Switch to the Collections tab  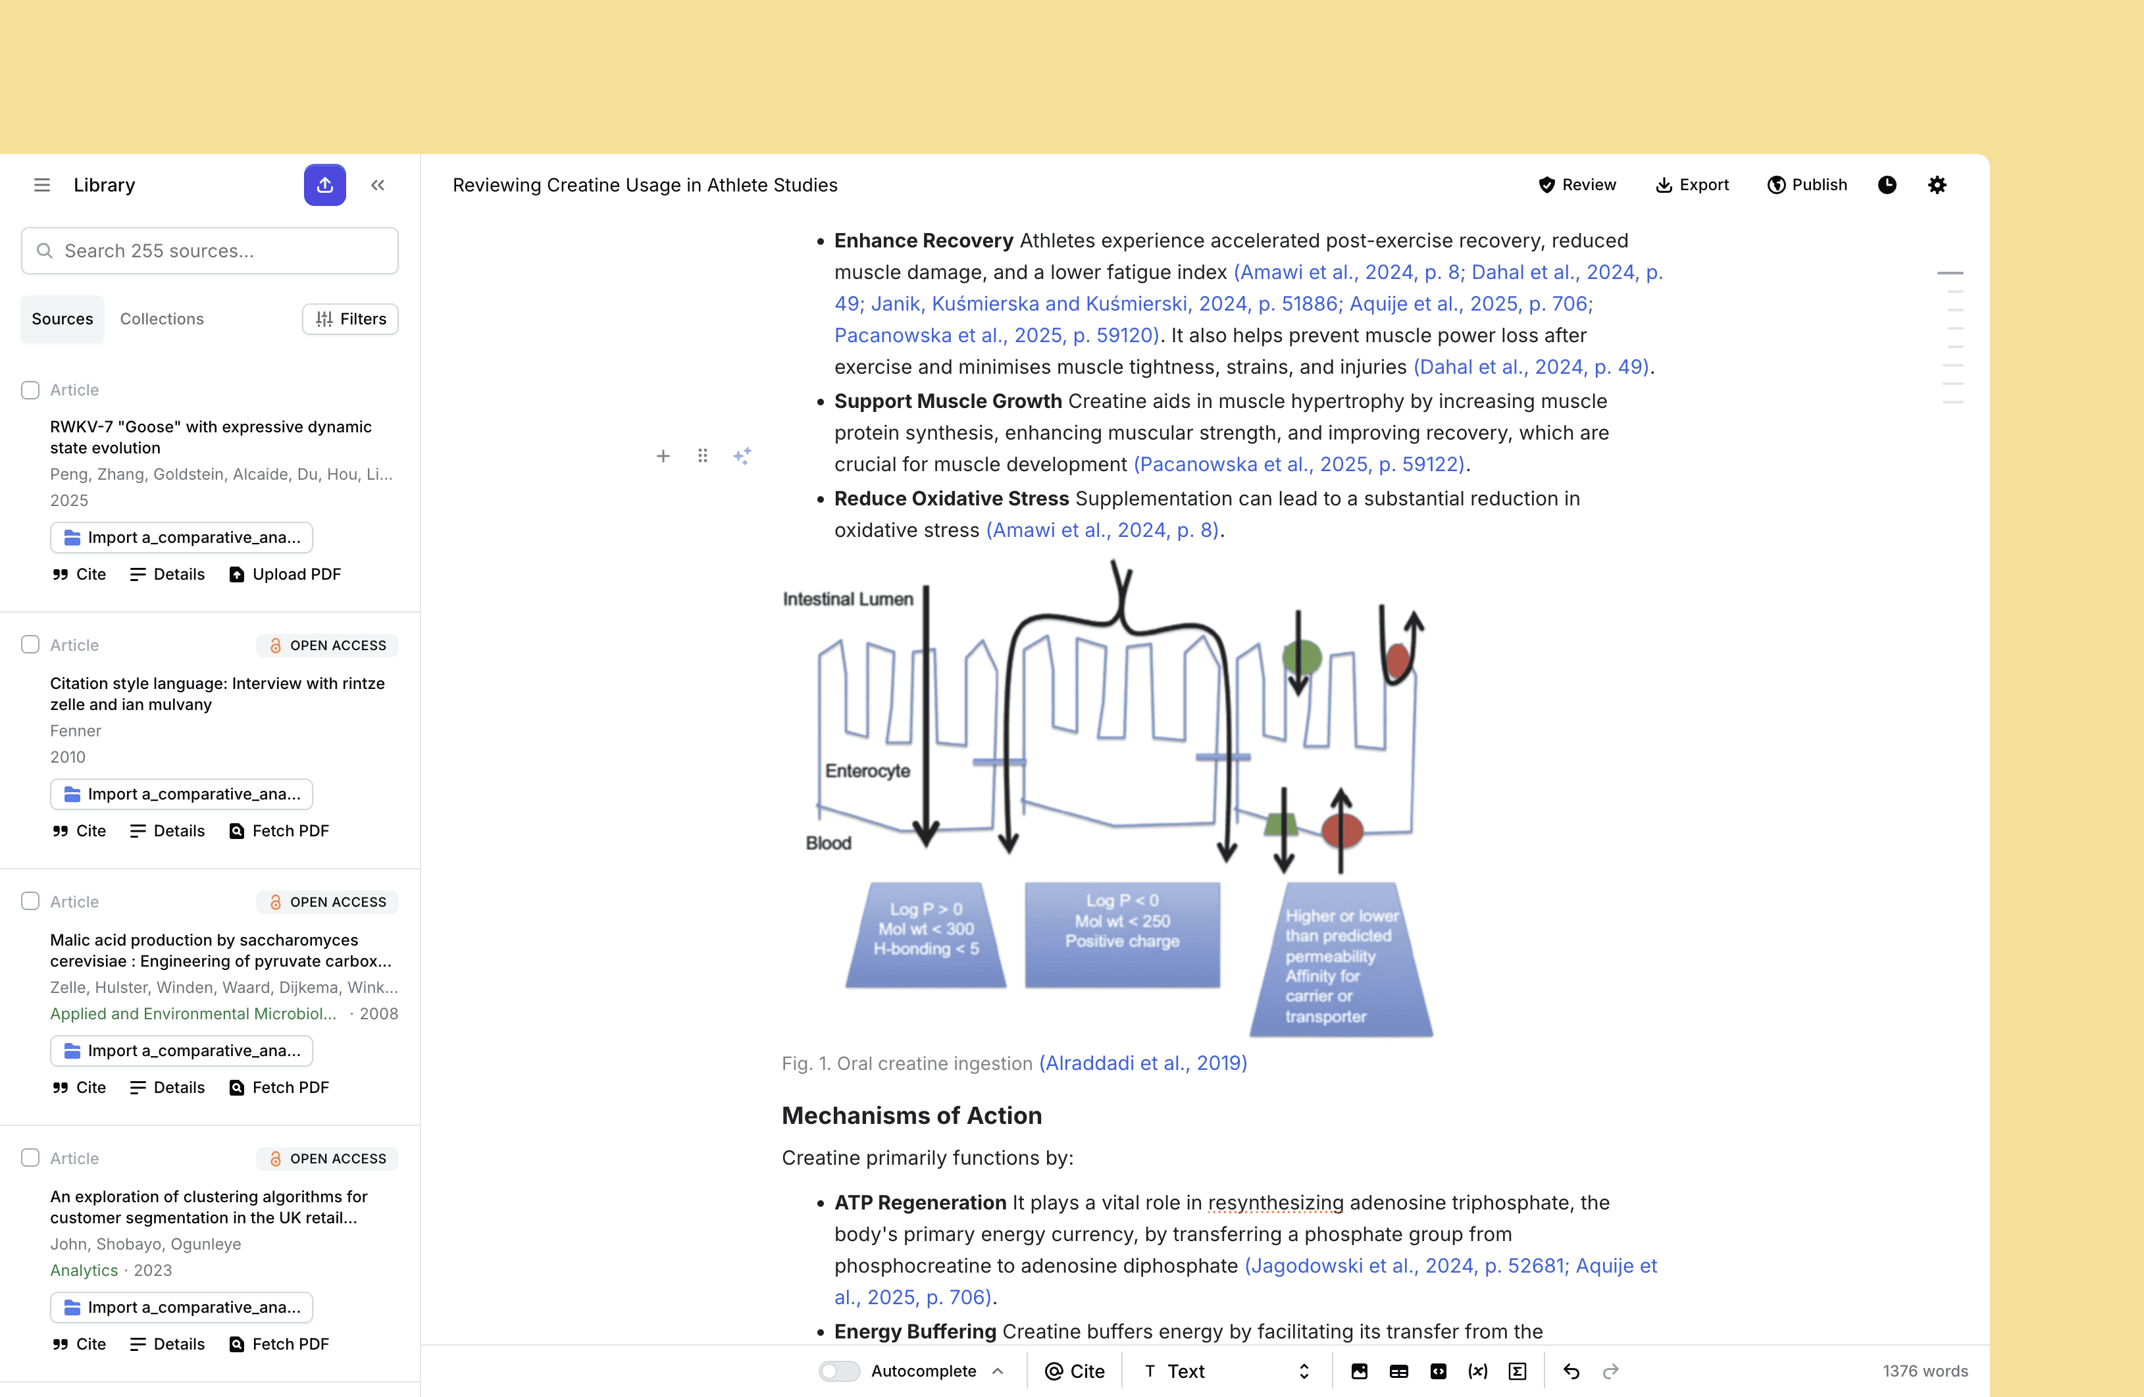pyautogui.click(x=161, y=319)
